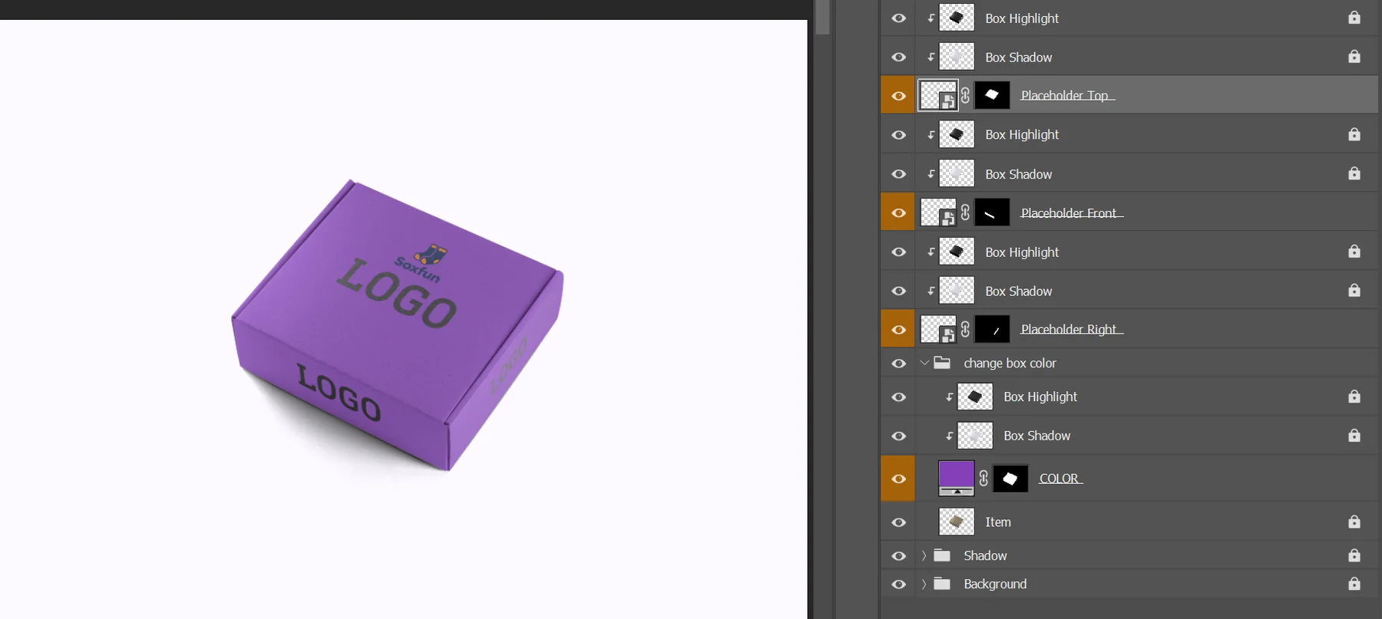Hide the Item layer
The height and width of the screenshot is (619, 1382).
(x=898, y=522)
